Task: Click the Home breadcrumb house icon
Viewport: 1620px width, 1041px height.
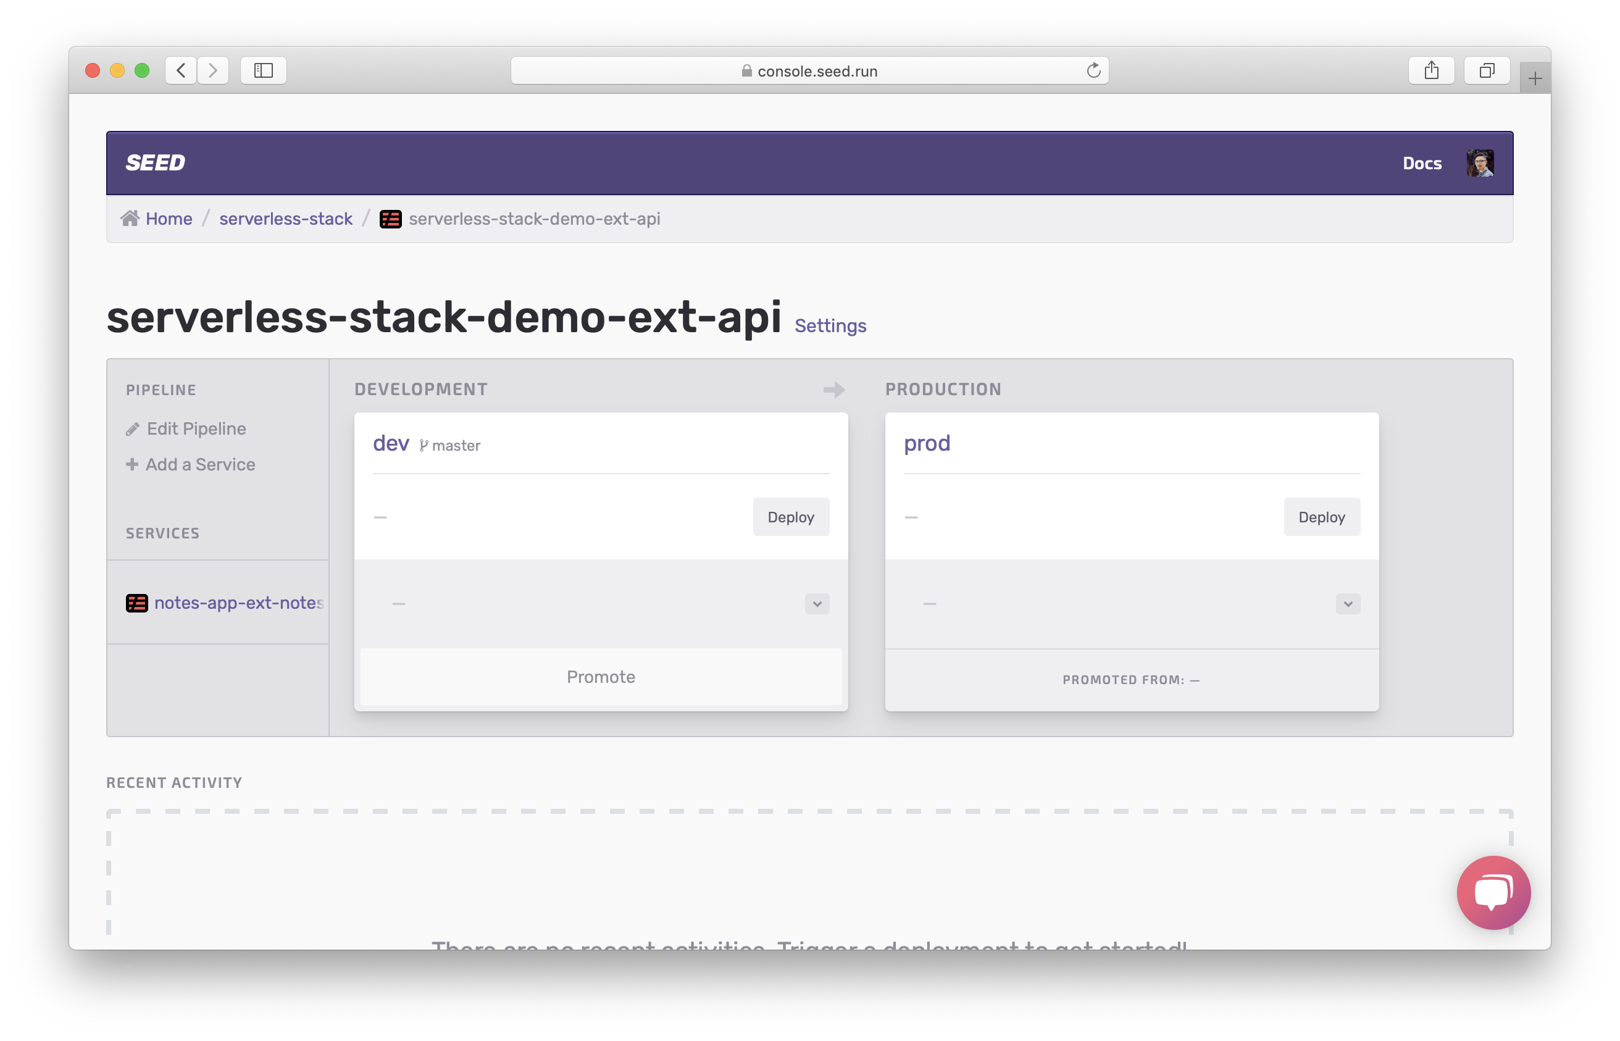Action: tap(130, 219)
